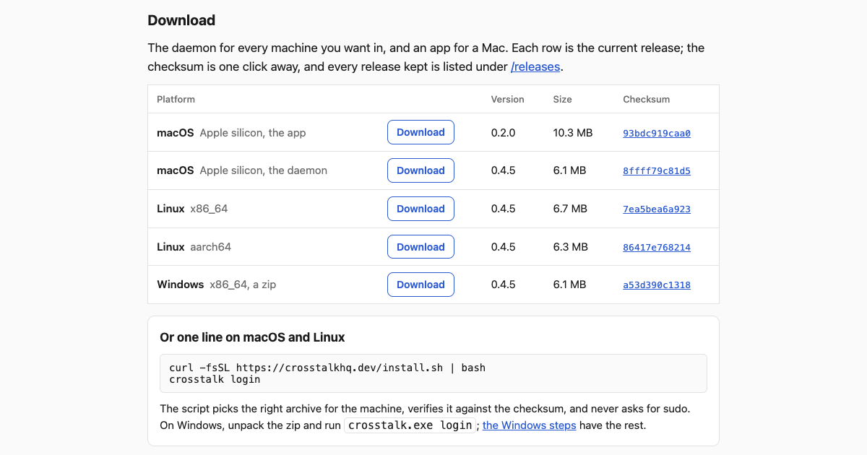The image size is (867, 455).
Task: Follow the Windows steps link
Action: [530, 425]
